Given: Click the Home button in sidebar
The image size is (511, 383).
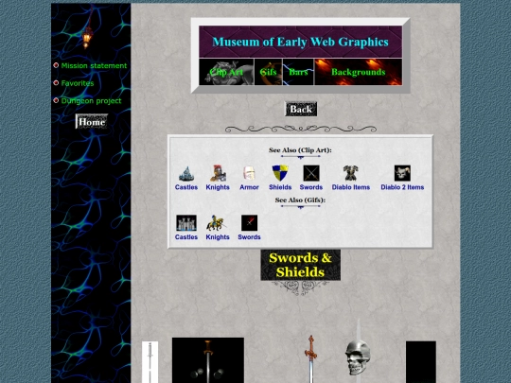Looking at the screenshot, I should point(92,121).
